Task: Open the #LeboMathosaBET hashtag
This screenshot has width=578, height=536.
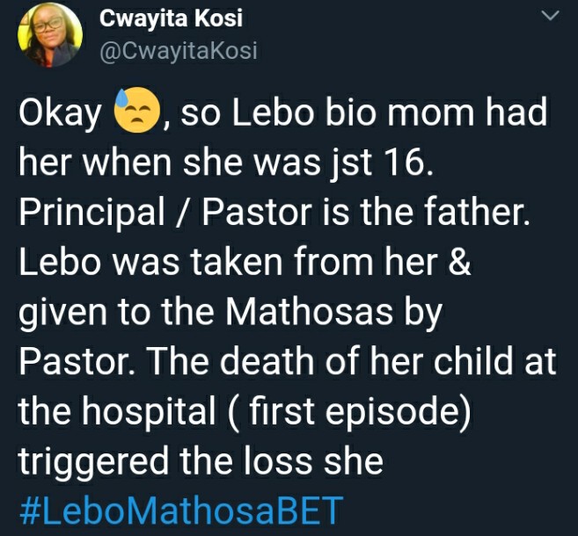Action: 181,511
